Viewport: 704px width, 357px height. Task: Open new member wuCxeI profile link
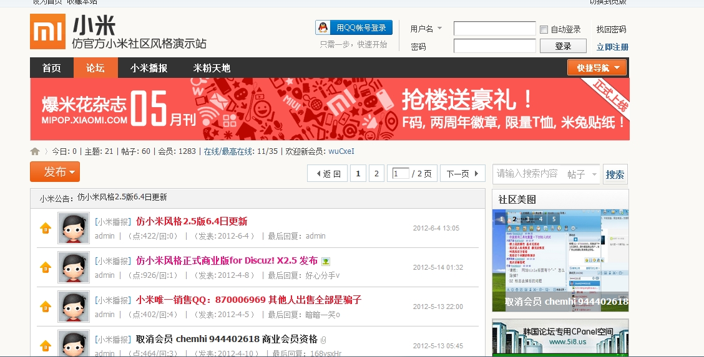341,151
